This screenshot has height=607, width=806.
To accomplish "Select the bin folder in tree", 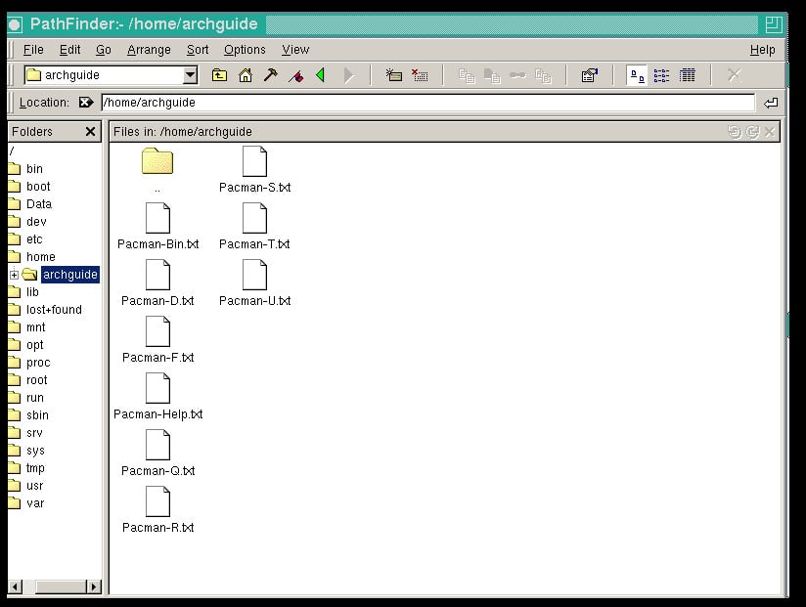I will (25, 169).
